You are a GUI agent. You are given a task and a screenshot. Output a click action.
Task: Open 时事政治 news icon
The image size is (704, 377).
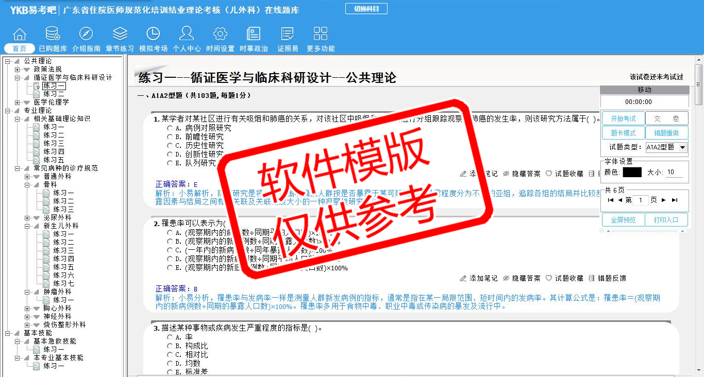pyautogui.click(x=254, y=35)
